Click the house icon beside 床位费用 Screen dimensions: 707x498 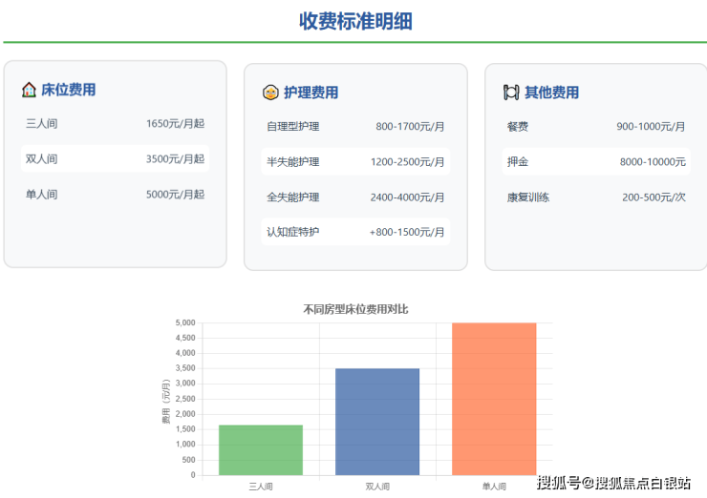pos(29,90)
